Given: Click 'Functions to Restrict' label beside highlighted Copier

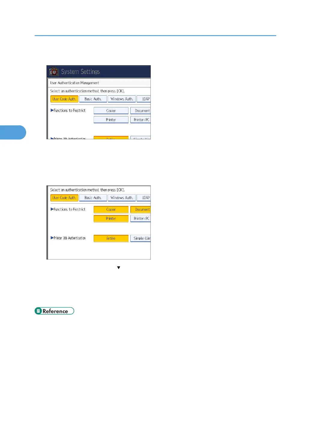Looking at the screenshot, I should (69, 210).
